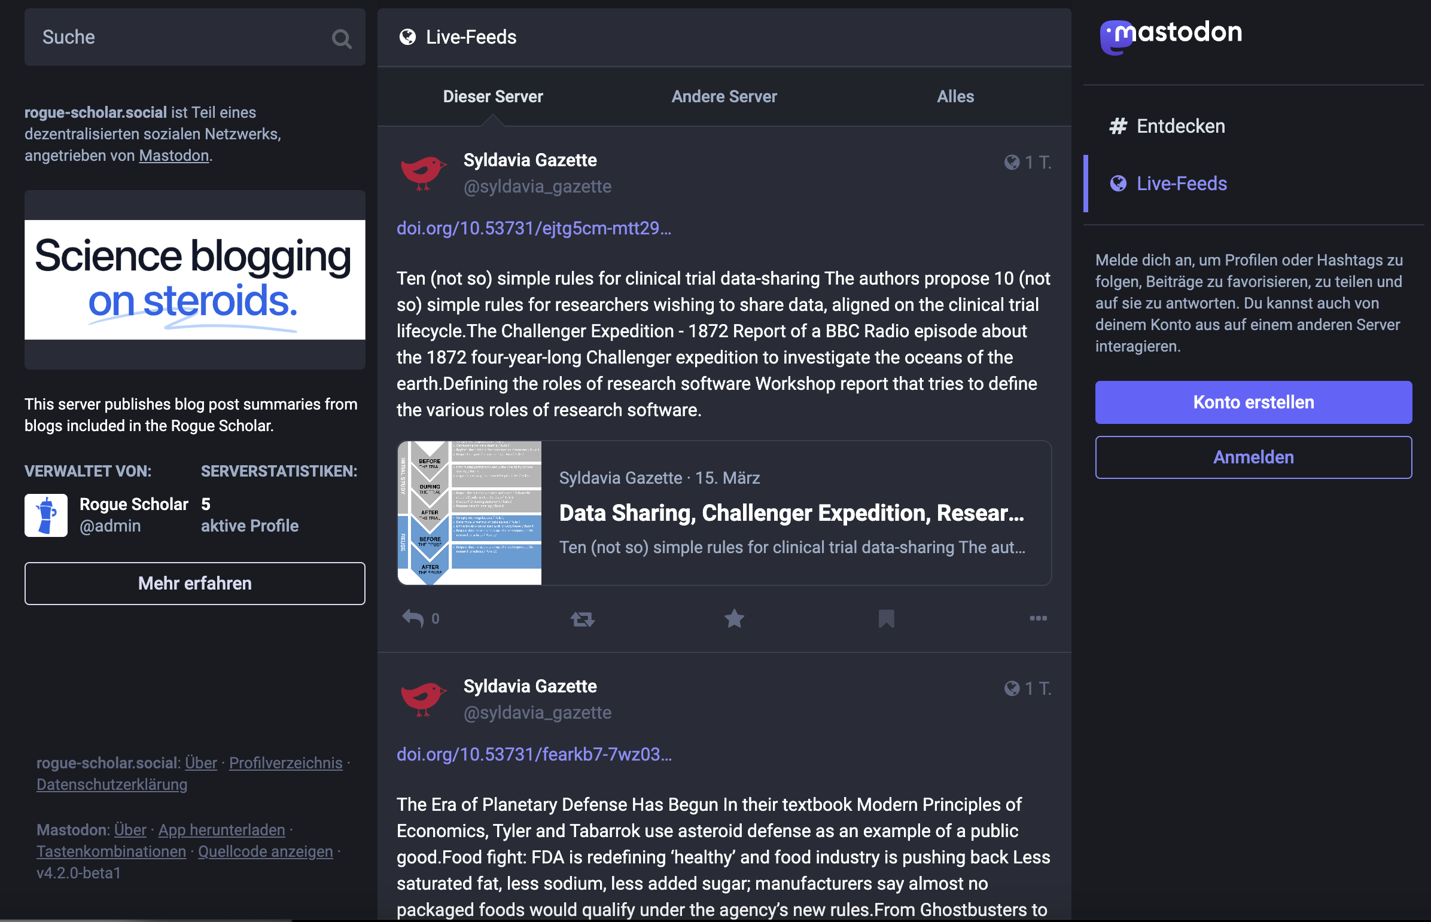
Task: Open the first post's three-dot menu
Action: pyautogui.click(x=1037, y=618)
